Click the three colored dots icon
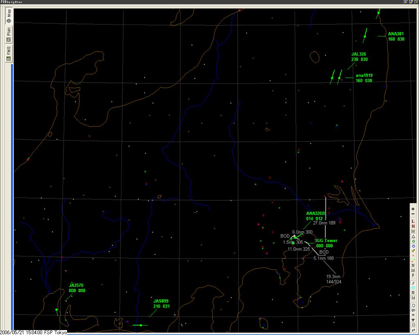Viewport: 419px width, 335px height. point(413,261)
